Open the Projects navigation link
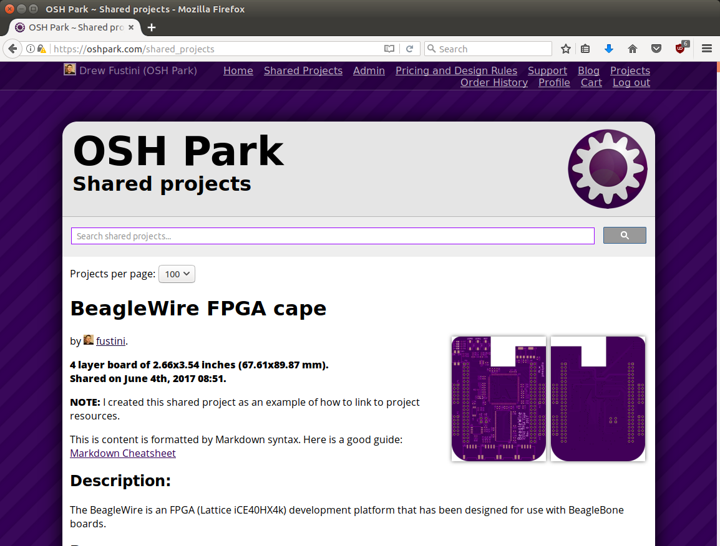The height and width of the screenshot is (546, 720). click(x=630, y=70)
